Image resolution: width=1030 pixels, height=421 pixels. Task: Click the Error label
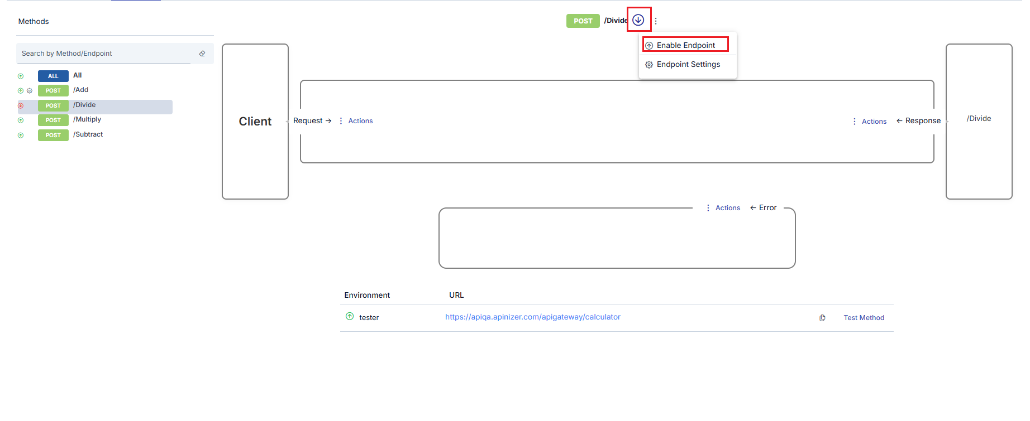click(763, 208)
